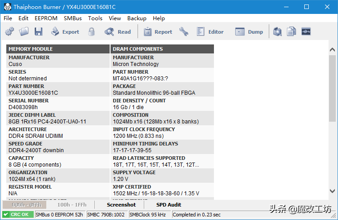Click read latencies value '18T, 17T, 16T...'
This screenshot has width=338, height=220.
click(156, 165)
